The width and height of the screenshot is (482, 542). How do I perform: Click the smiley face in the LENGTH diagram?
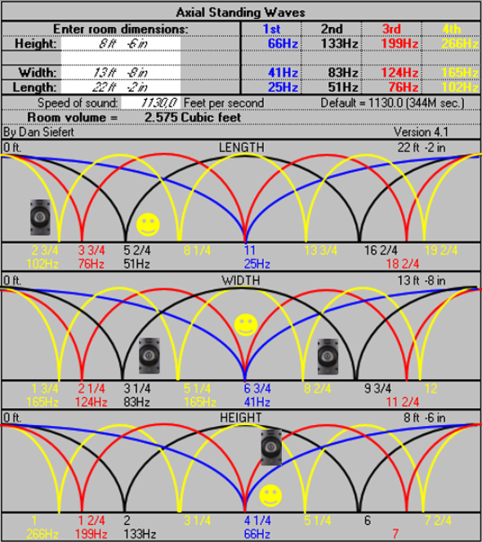(x=148, y=225)
